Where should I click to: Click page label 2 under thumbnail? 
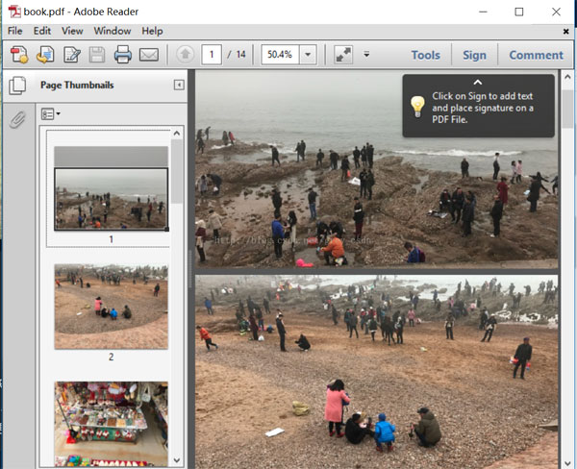click(112, 357)
